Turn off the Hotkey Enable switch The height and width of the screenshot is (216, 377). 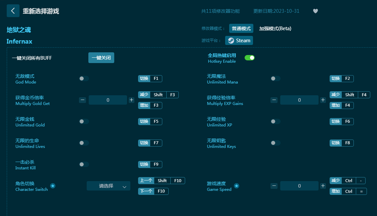pyautogui.click(x=249, y=58)
